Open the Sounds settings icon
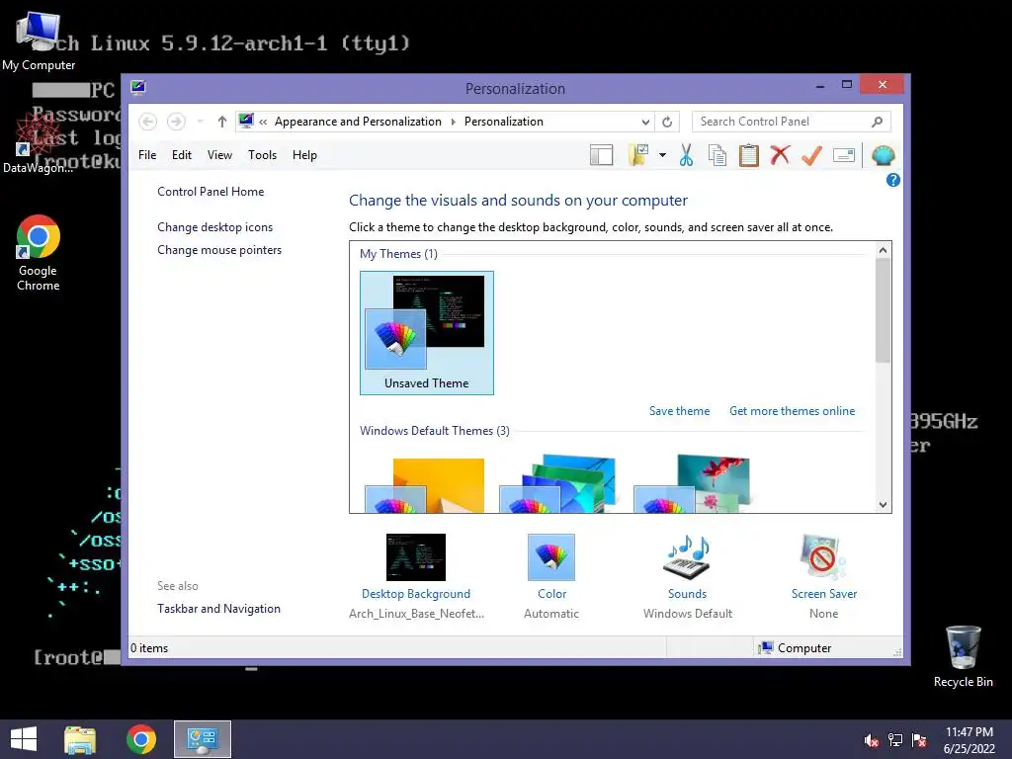1012x759 pixels. (688, 557)
